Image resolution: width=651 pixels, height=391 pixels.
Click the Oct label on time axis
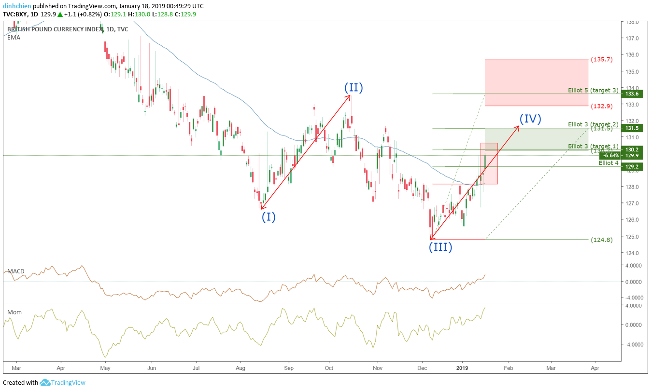328,367
